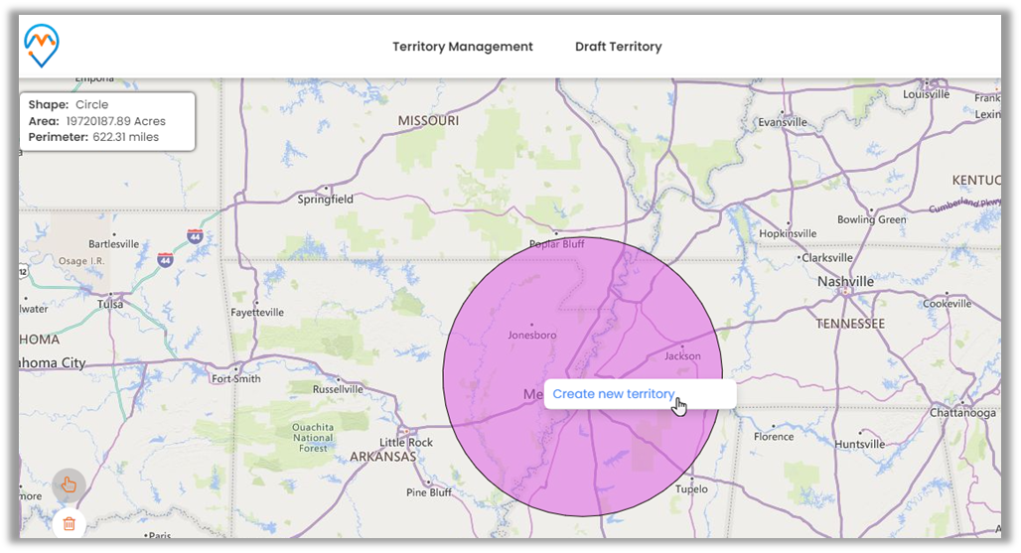Click the Jackson label inside the circle

click(x=682, y=355)
